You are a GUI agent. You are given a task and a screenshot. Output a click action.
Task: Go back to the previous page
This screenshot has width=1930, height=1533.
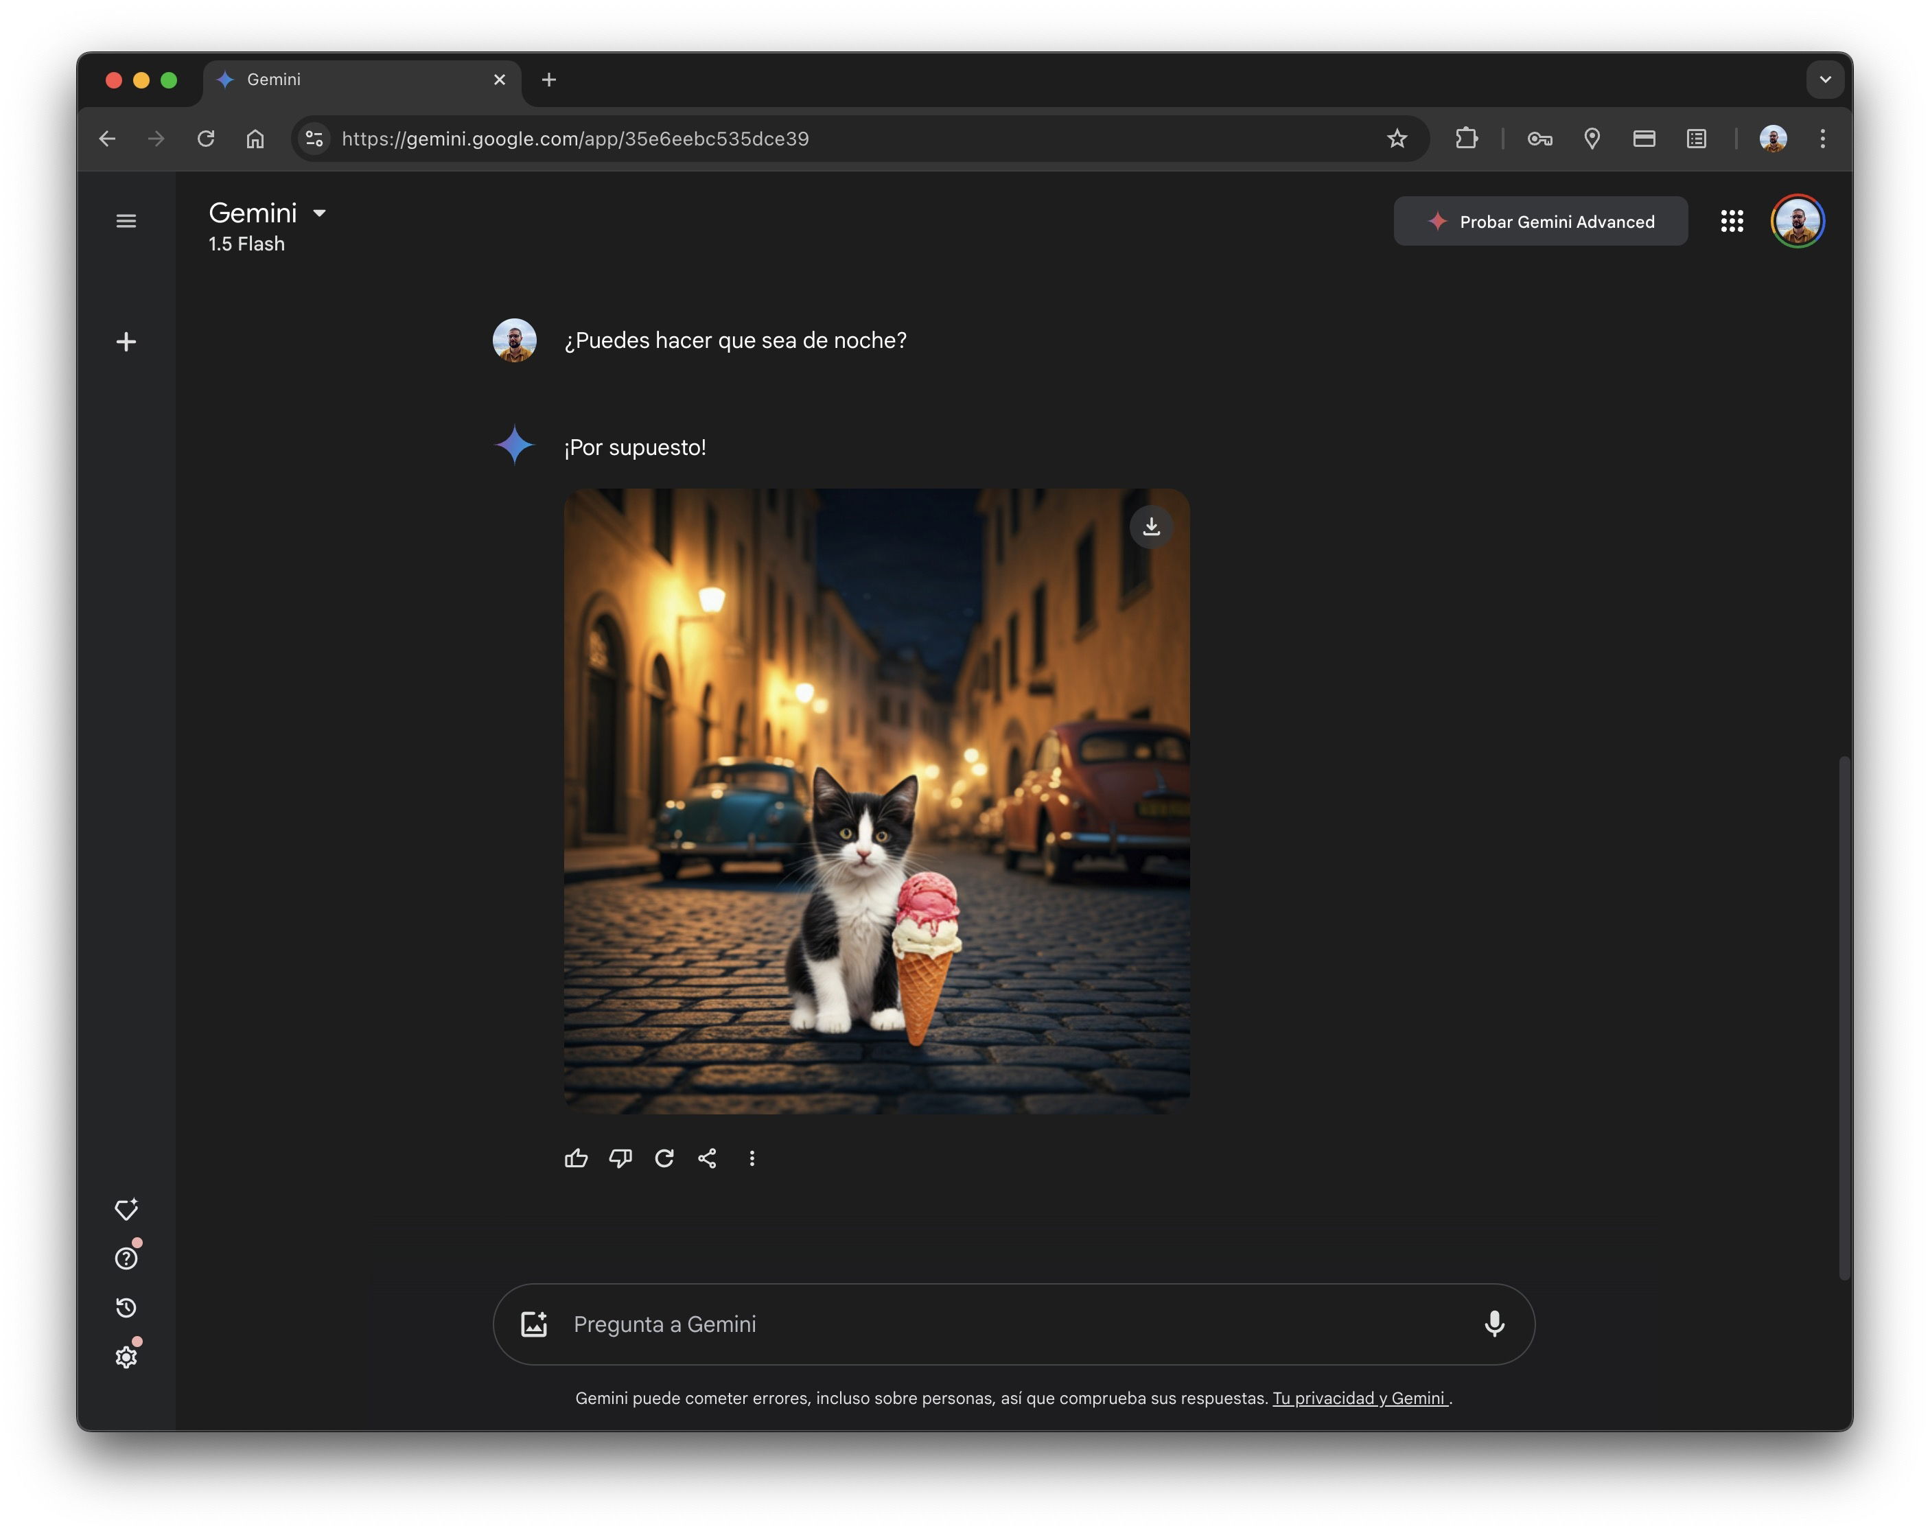point(108,139)
